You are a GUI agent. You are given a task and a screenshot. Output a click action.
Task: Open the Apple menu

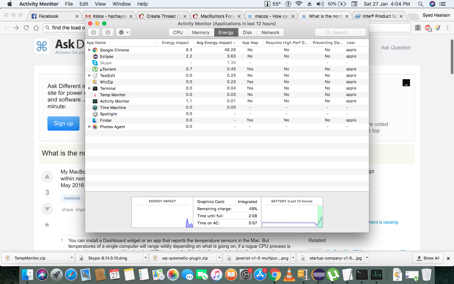coord(10,4)
